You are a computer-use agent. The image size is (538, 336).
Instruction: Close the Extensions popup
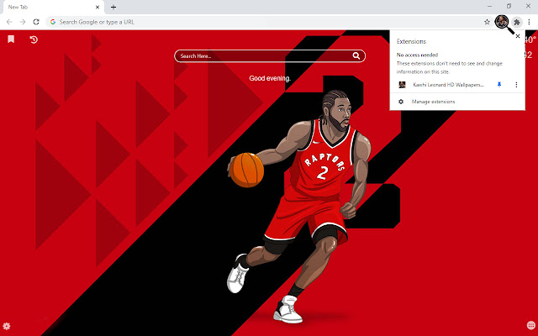point(518,36)
